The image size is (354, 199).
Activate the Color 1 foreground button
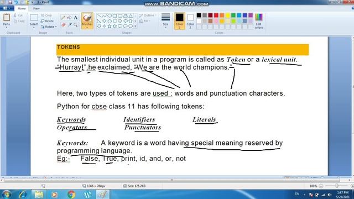tap(179, 21)
